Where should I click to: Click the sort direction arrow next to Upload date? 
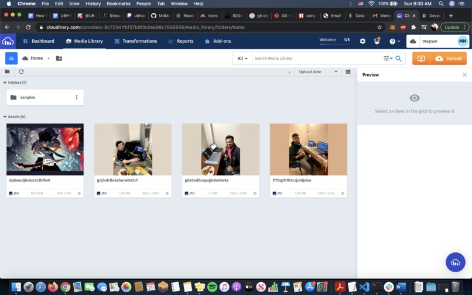[289, 72]
